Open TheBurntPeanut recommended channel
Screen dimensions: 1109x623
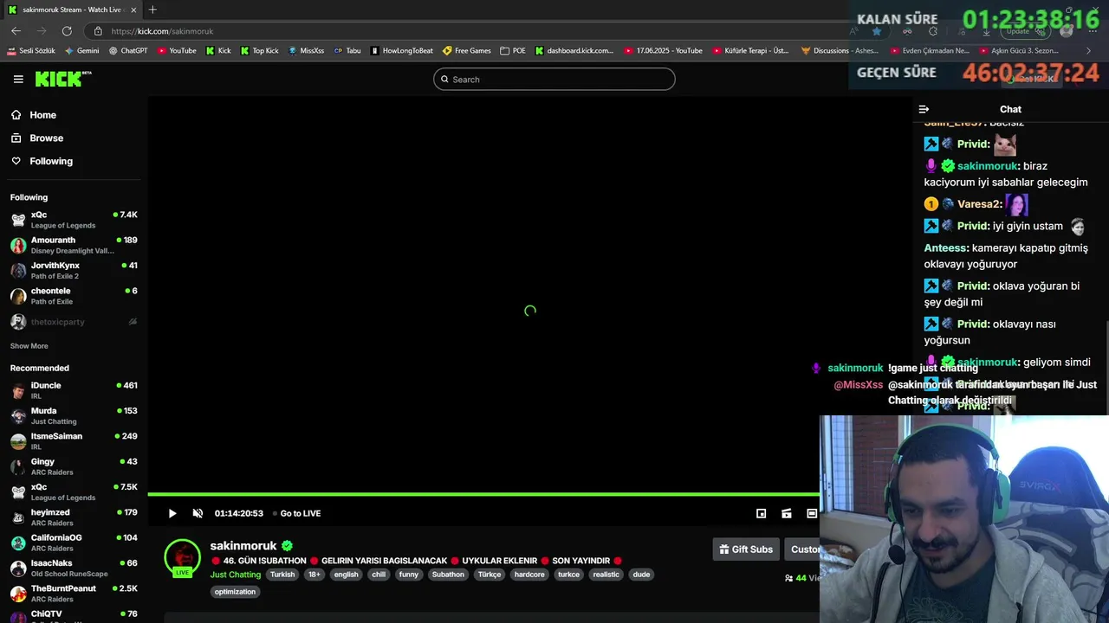click(74, 594)
